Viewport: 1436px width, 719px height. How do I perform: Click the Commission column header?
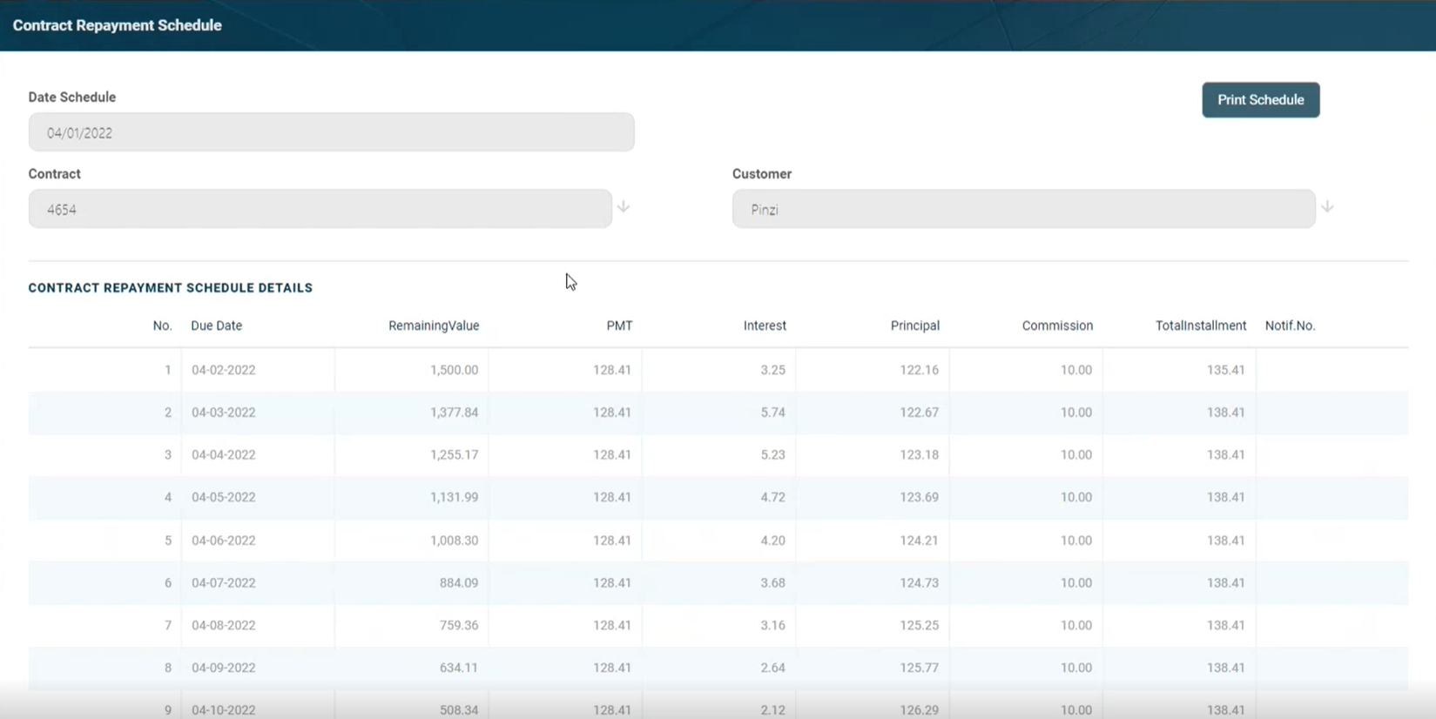pyautogui.click(x=1057, y=326)
